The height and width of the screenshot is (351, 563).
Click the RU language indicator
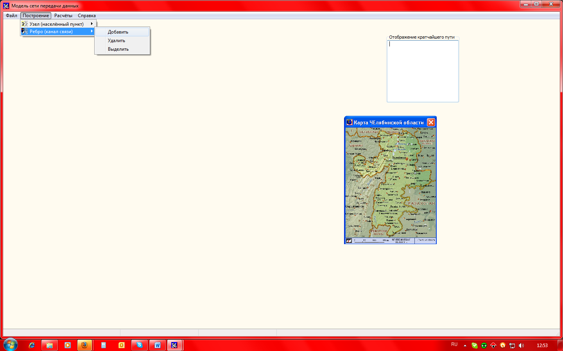454,344
